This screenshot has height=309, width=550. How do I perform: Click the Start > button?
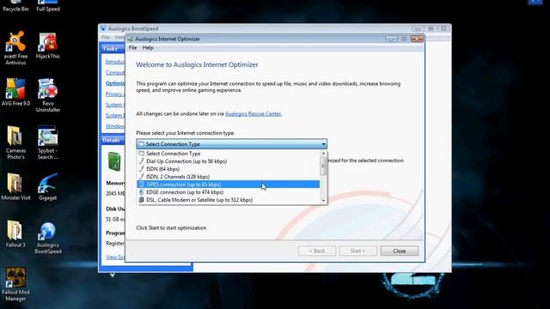click(x=357, y=251)
